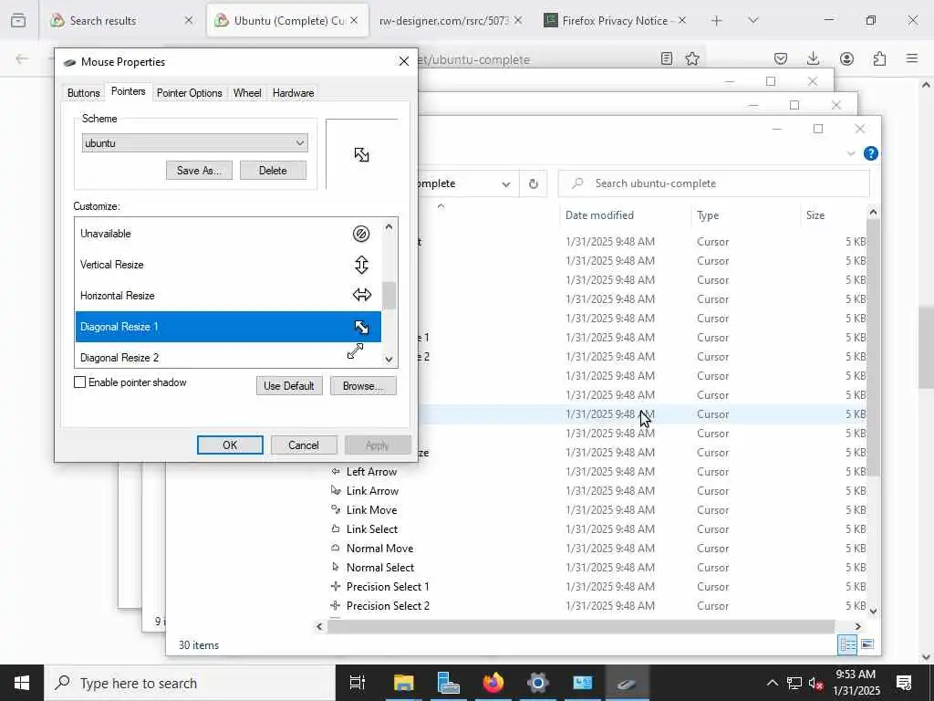
Task: Select the Diagonal Resize 2 pointer row
Action: [x=227, y=357]
